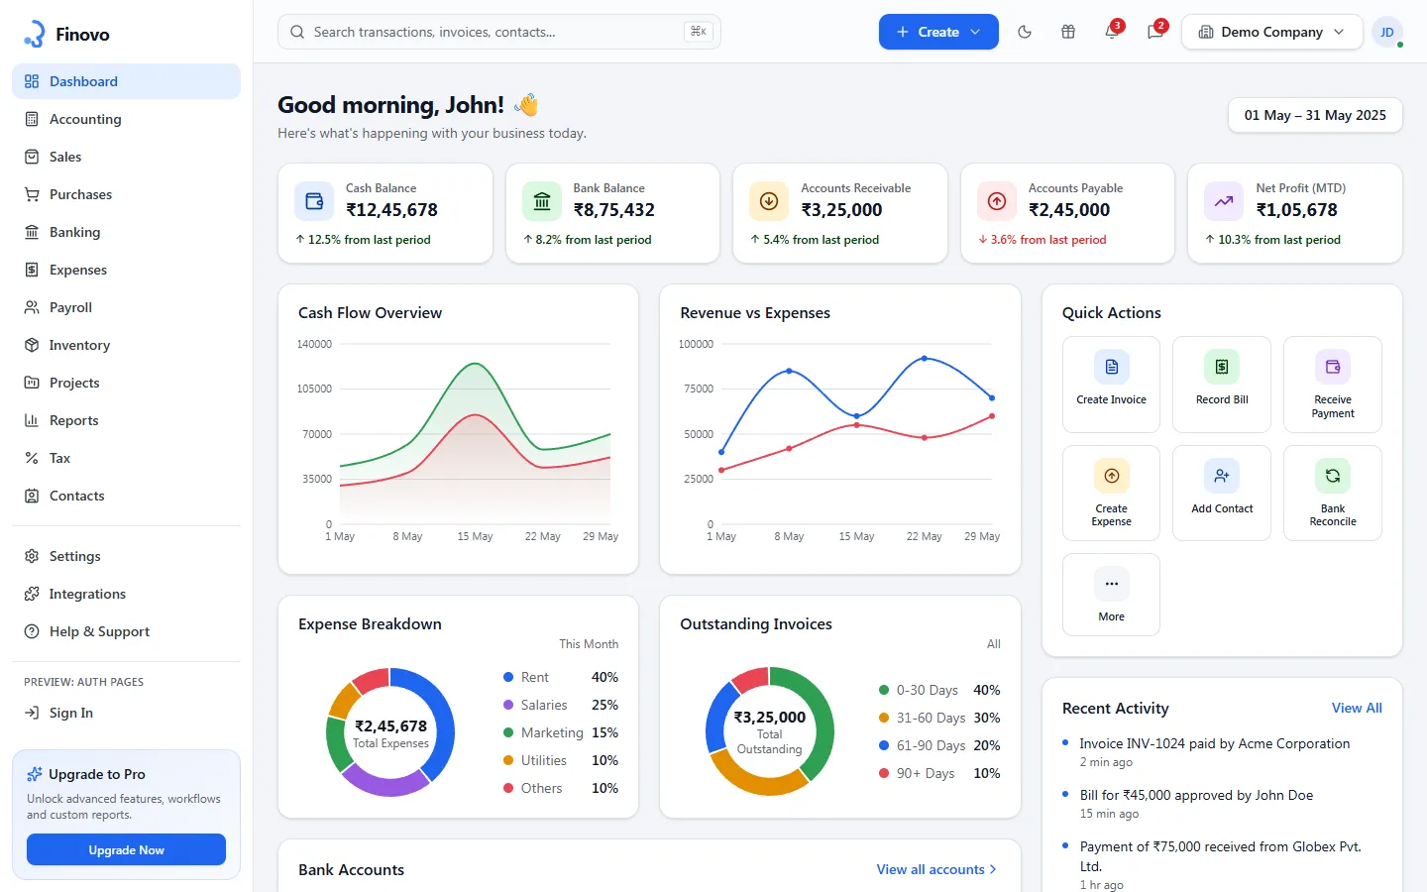The width and height of the screenshot is (1427, 892).
Task: Open the 01 May – 31 May 2025 date picker
Action: 1315,115
